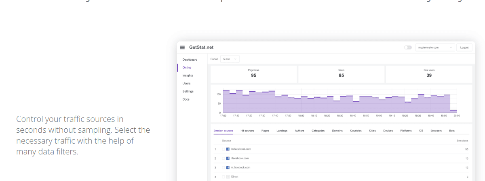Check the m.facebook.com row checkbox
The image size is (485, 181).
224,167
